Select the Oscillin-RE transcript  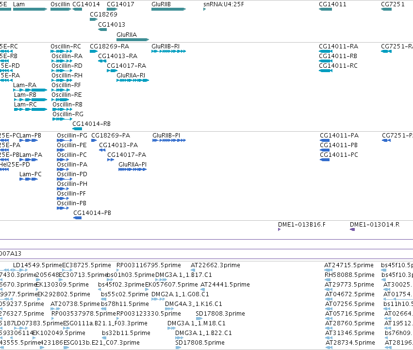point(60,100)
